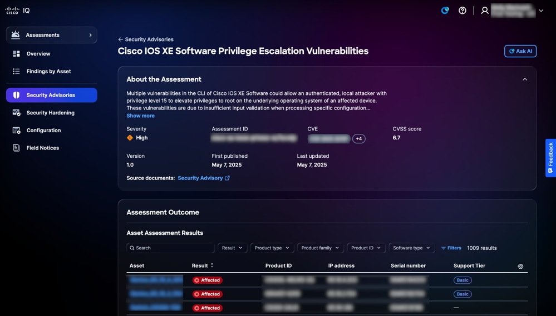
Task: Click the Assessments alarm icon
Action: [x=16, y=35]
